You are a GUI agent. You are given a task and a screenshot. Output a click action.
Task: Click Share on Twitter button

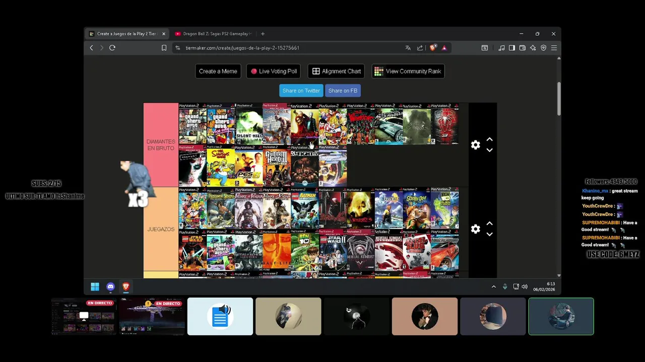pyautogui.click(x=301, y=90)
